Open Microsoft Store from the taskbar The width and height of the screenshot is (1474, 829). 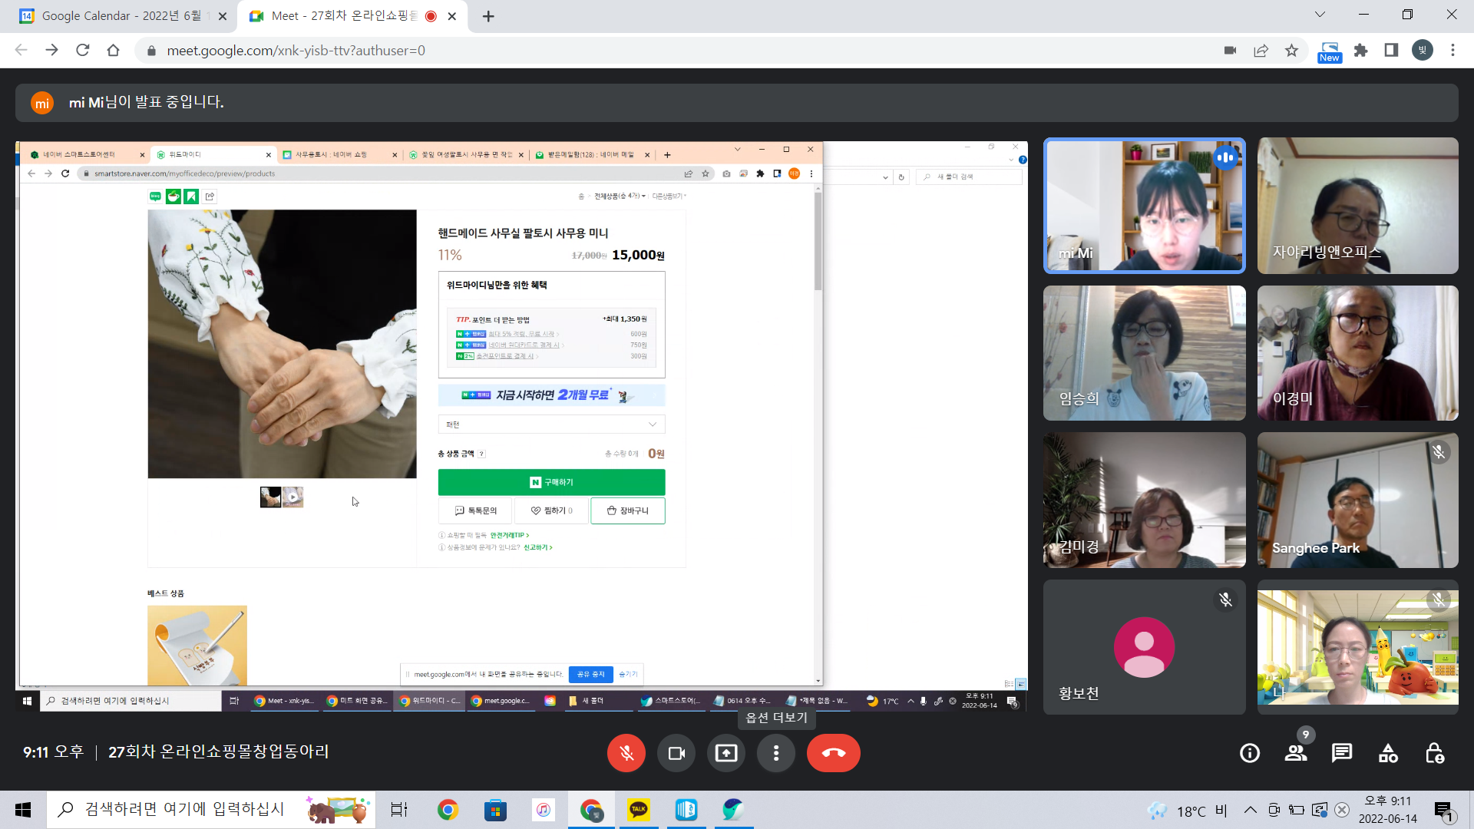495,810
